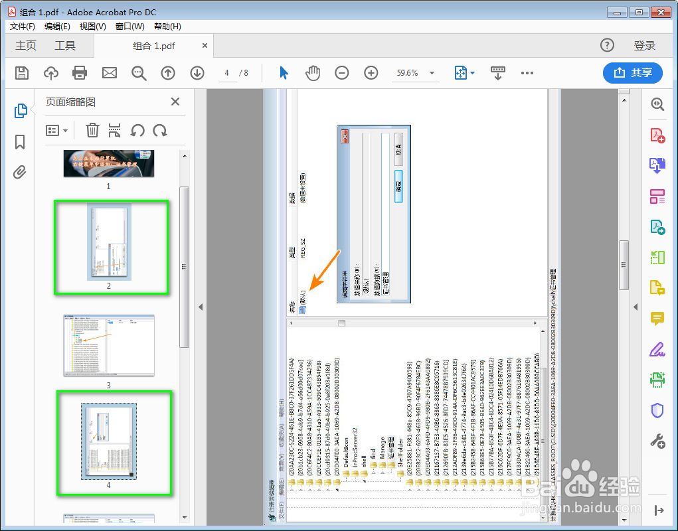678x531 pixels.
Task: Open the bookmarks panel
Action: point(20,142)
